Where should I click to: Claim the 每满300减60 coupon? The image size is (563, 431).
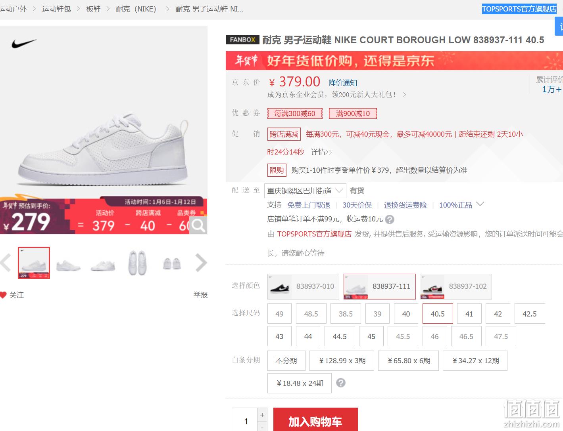pos(295,114)
